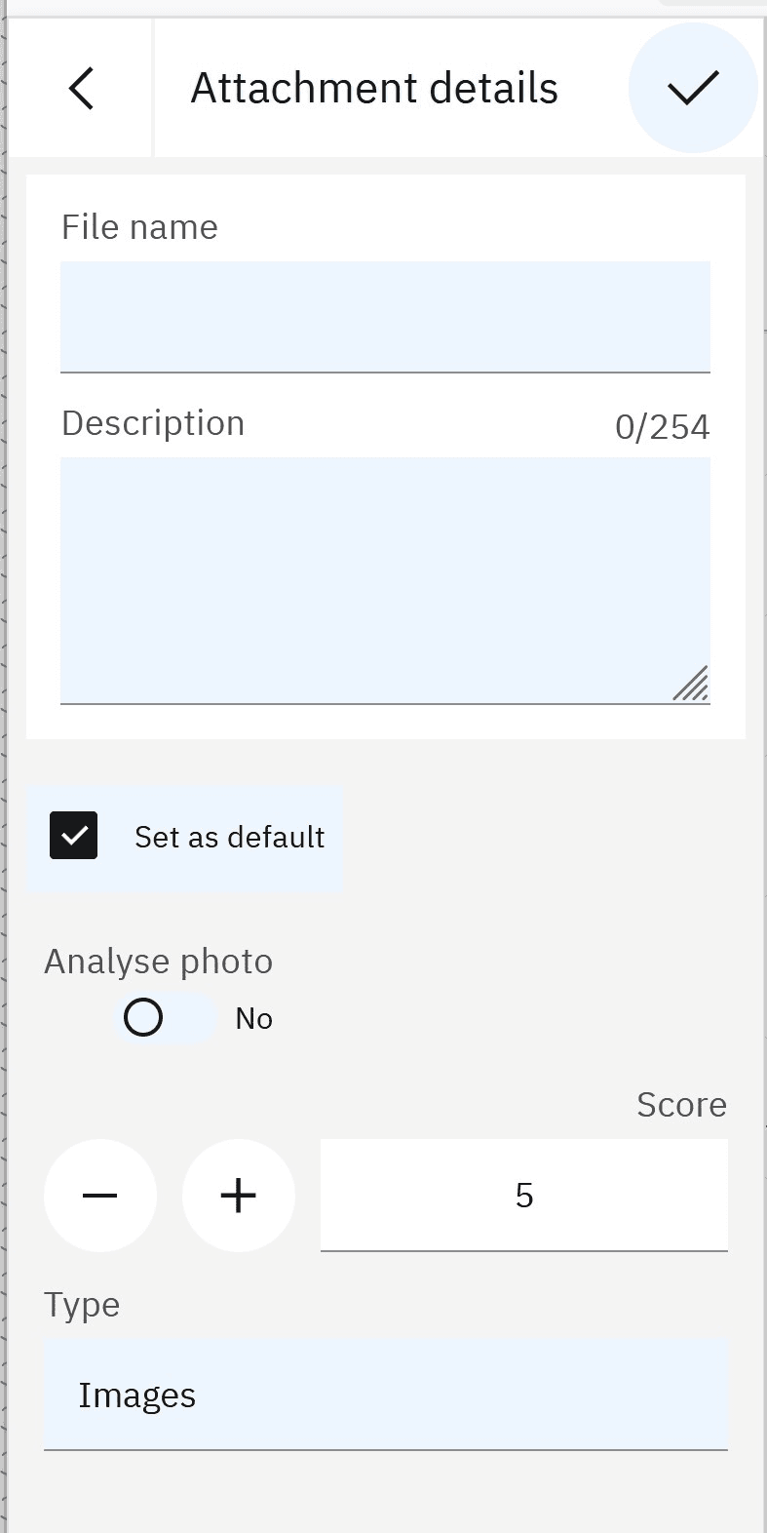Image resolution: width=767 pixels, height=1533 pixels.
Task: Click the Score value field showing 5
Action: [524, 1195]
